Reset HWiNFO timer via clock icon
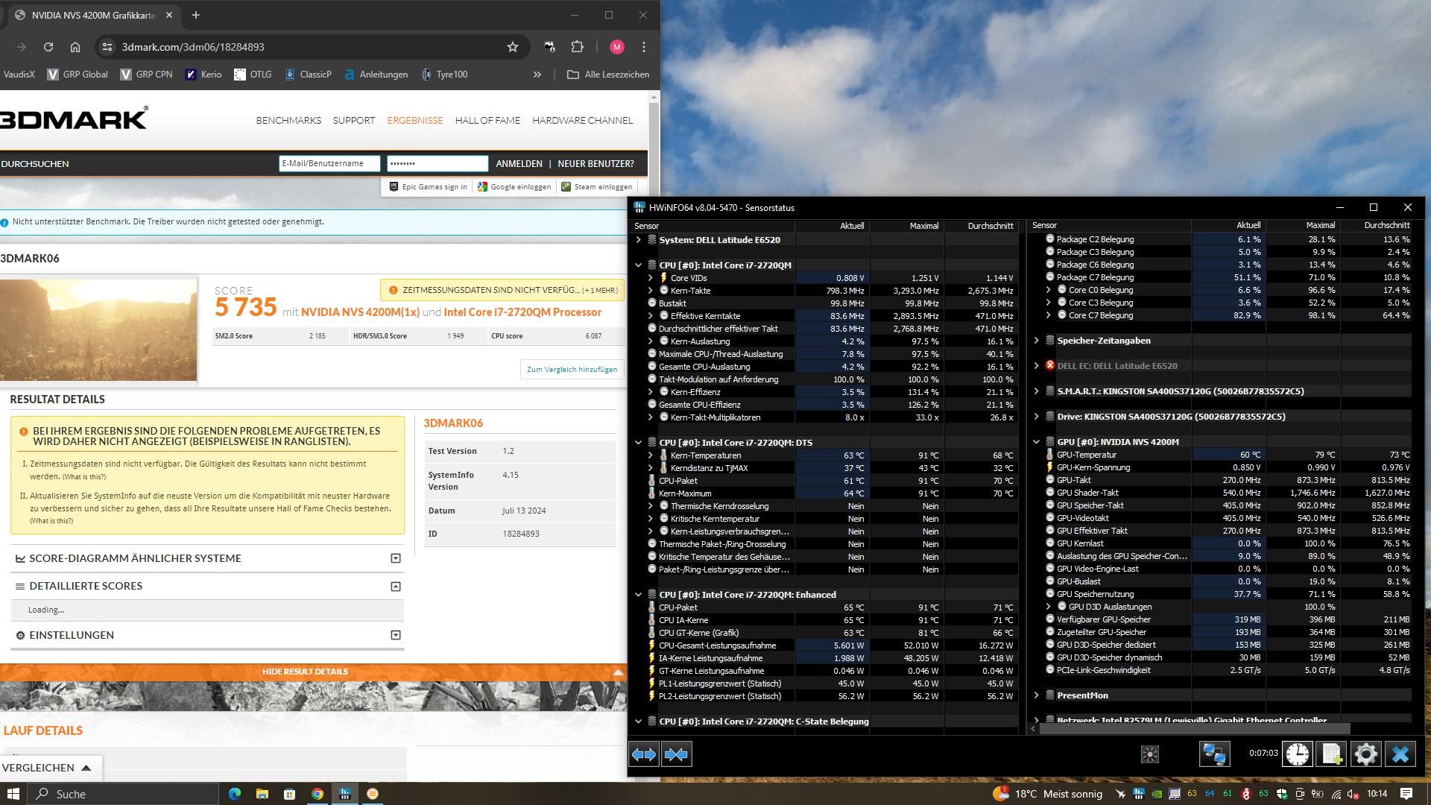This screenshot has height=805, width=1431. pos(1298,754)
